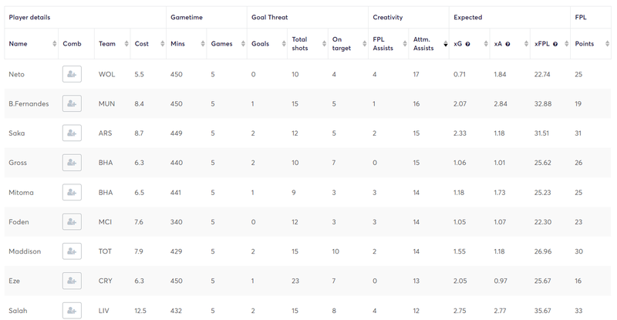This screenshot has width=617, height=320.
Task: Click the FPL group header
Action: click(591, 17)
